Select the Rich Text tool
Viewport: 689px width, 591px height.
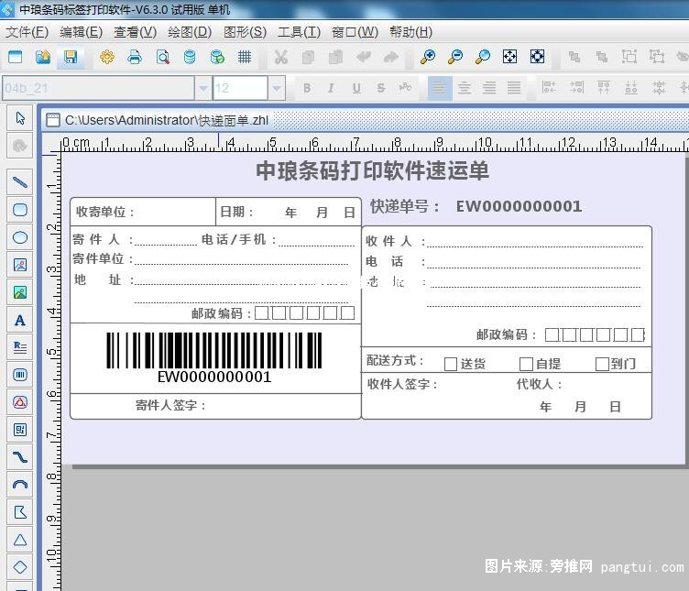click(x=20, y=347)
